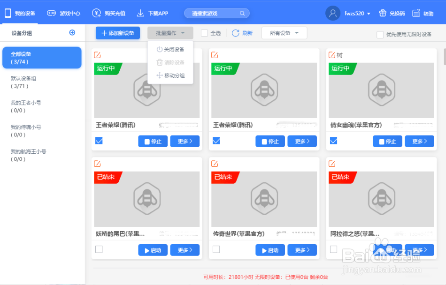This screenshot has width=446, height=285.
Task: Click the 兑换码 exchange code icon
Action: tap(382, 13)
